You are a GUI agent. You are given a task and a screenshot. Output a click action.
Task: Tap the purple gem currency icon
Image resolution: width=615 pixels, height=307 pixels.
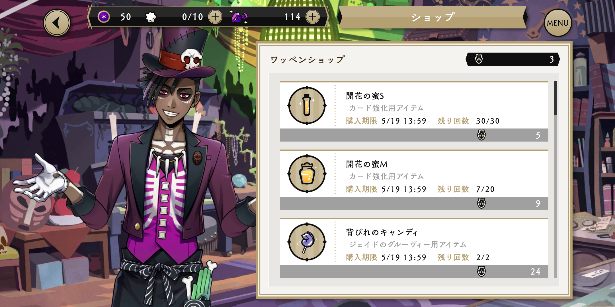click(x=239, y=17)
